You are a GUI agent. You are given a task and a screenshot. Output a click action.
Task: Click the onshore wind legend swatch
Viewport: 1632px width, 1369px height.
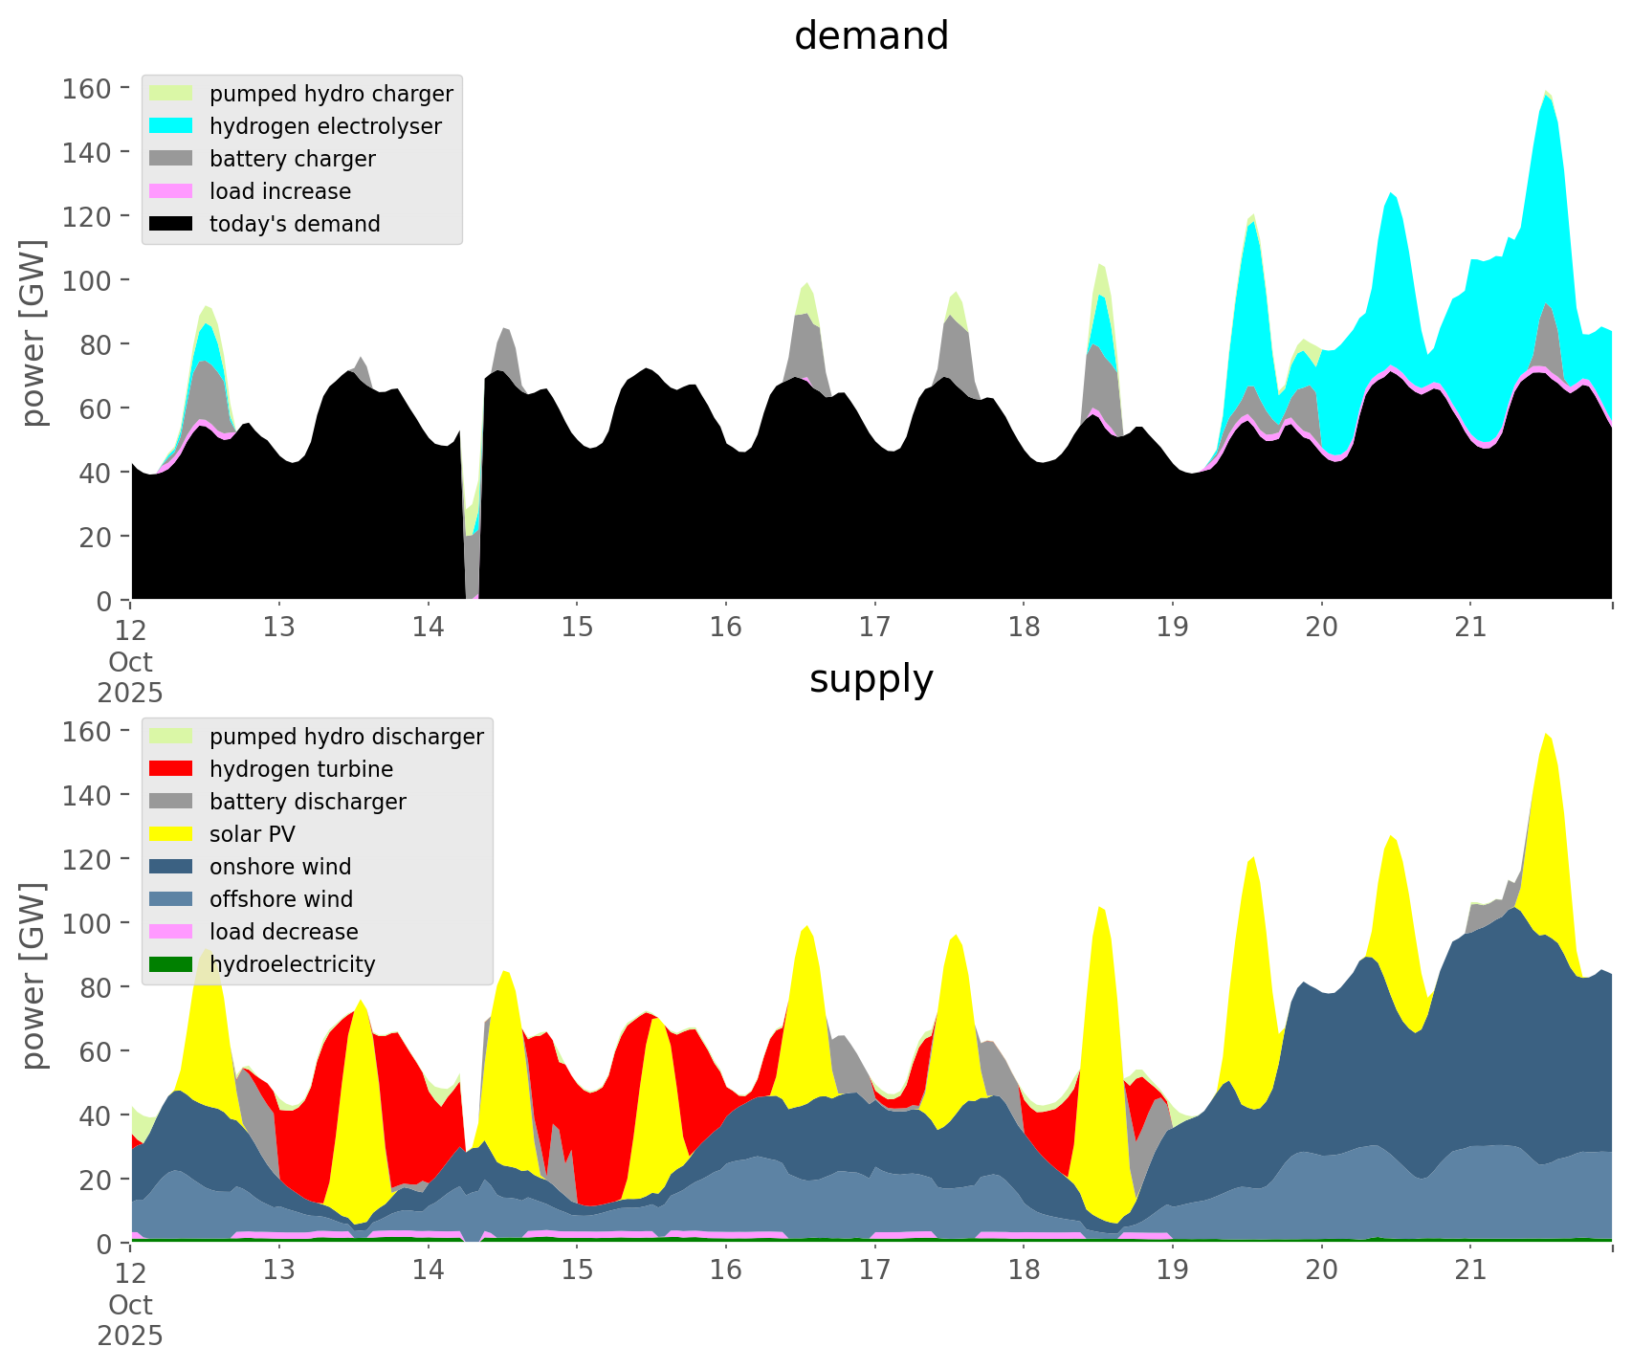pos(171,867)
